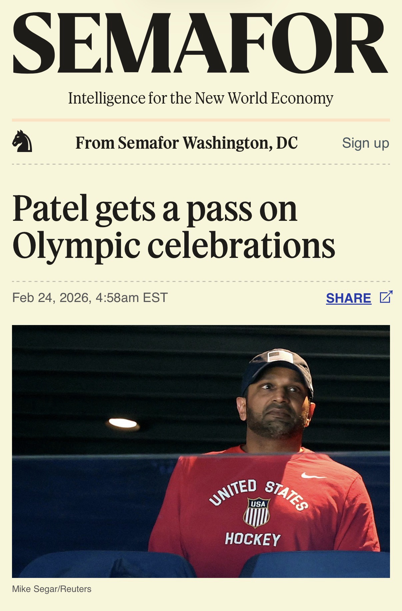The height and width of the screenshot is (611, 402).
Task: Click the Semafor masthead logo
Action: [200, 43]
